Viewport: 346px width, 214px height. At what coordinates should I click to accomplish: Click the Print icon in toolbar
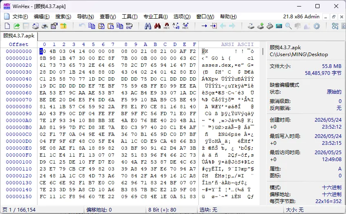tap(44, 26)
